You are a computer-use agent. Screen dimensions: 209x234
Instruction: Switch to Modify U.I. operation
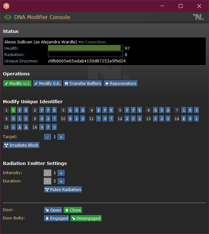pos(17,83)
